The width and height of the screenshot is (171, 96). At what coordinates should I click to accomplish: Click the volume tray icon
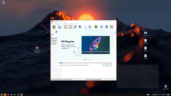159,95
